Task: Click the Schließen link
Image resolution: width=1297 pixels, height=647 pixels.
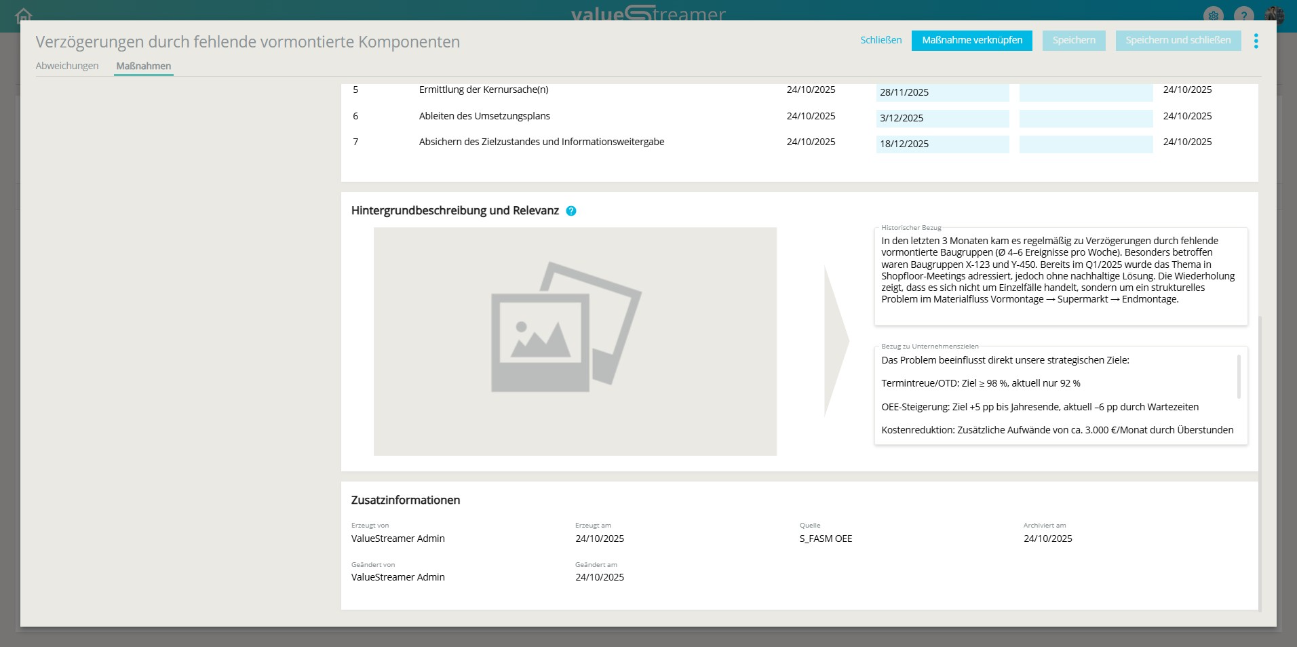Action: [x=880, y=40]
